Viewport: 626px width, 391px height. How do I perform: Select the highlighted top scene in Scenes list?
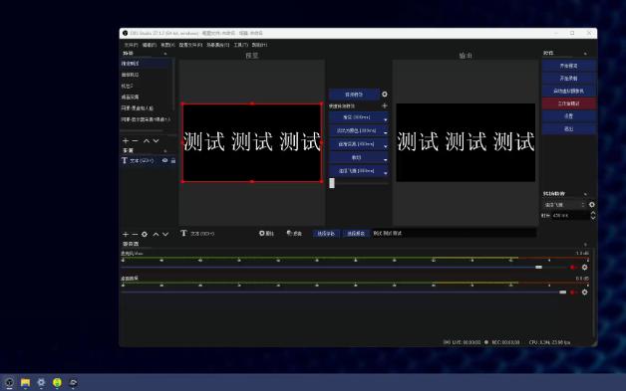(x=147, y=64)
